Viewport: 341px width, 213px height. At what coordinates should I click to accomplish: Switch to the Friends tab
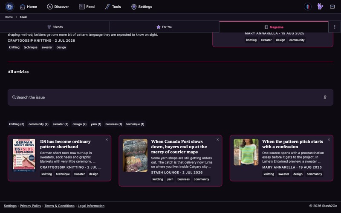(x=55, y=27)
